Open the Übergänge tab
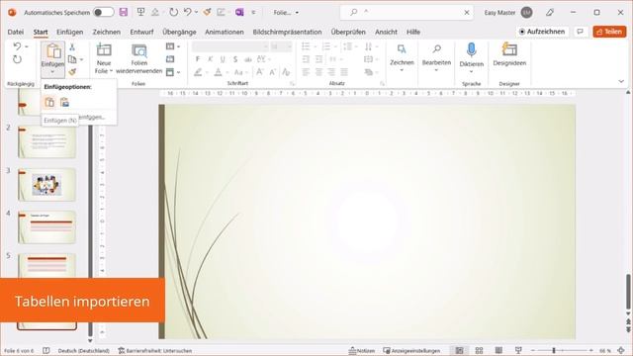This screenshot has height=356, width=633. click(179, 32)
